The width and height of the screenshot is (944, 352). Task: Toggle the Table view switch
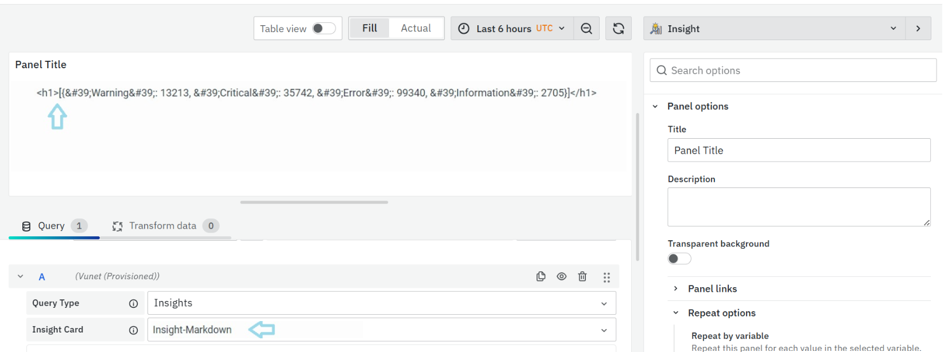point(324,29)
